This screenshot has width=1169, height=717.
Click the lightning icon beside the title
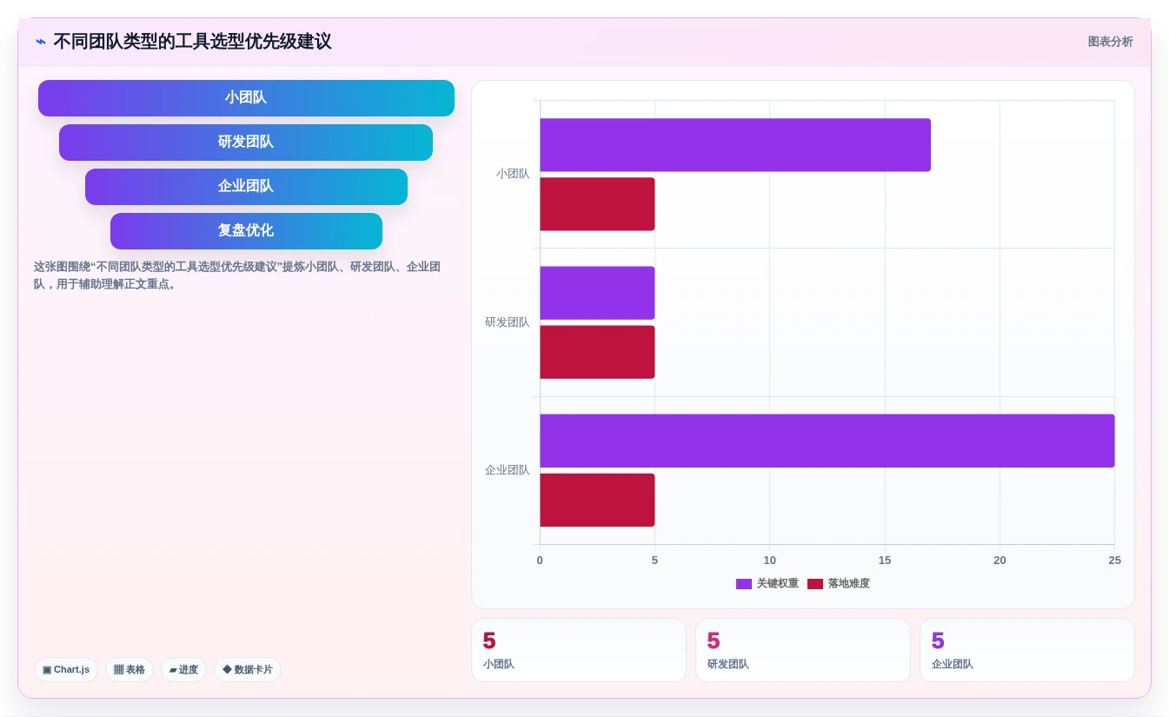(41, 42)
